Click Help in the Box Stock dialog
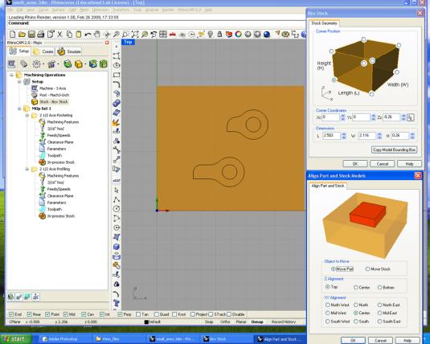This screenshot has height=344, width=430. click(x=409, y=164)
